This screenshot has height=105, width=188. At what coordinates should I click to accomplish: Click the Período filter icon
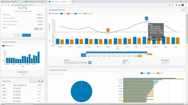coord(66,63)
